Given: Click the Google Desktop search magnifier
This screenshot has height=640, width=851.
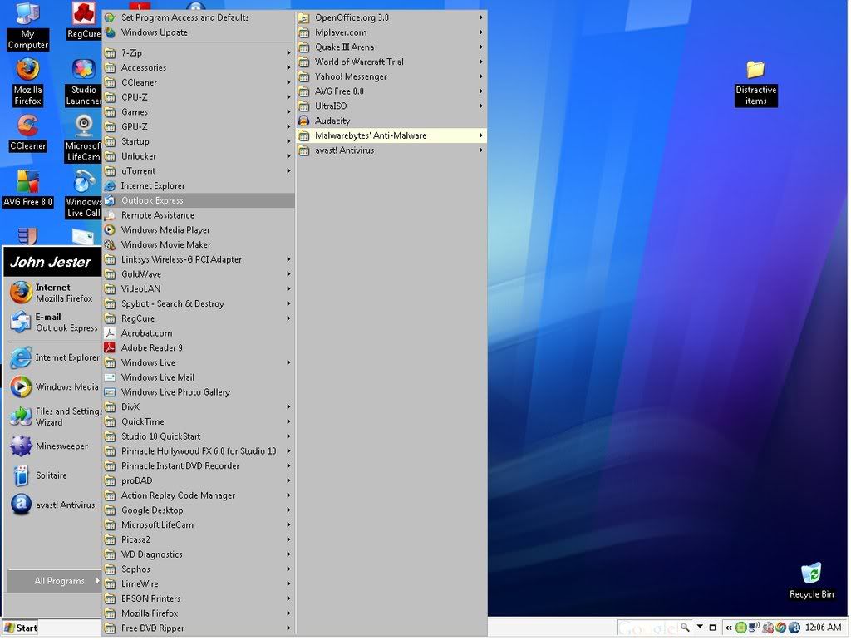Looking at the screenshot, I should [x=685, y=628].
